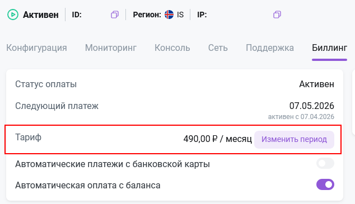Click the next payment date 07.05.2026

(312, 106)
